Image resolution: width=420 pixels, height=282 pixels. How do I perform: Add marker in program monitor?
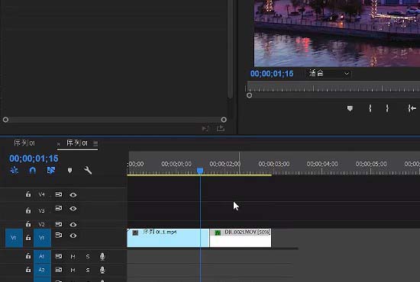coord(350,108)
